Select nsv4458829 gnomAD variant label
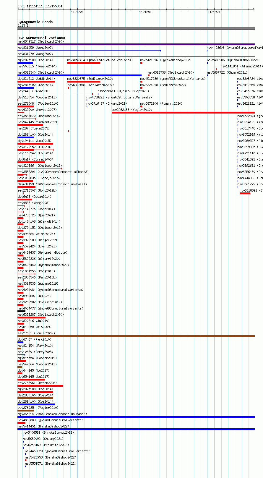Viewport: 263px width, 478px height. coord(58,451)
